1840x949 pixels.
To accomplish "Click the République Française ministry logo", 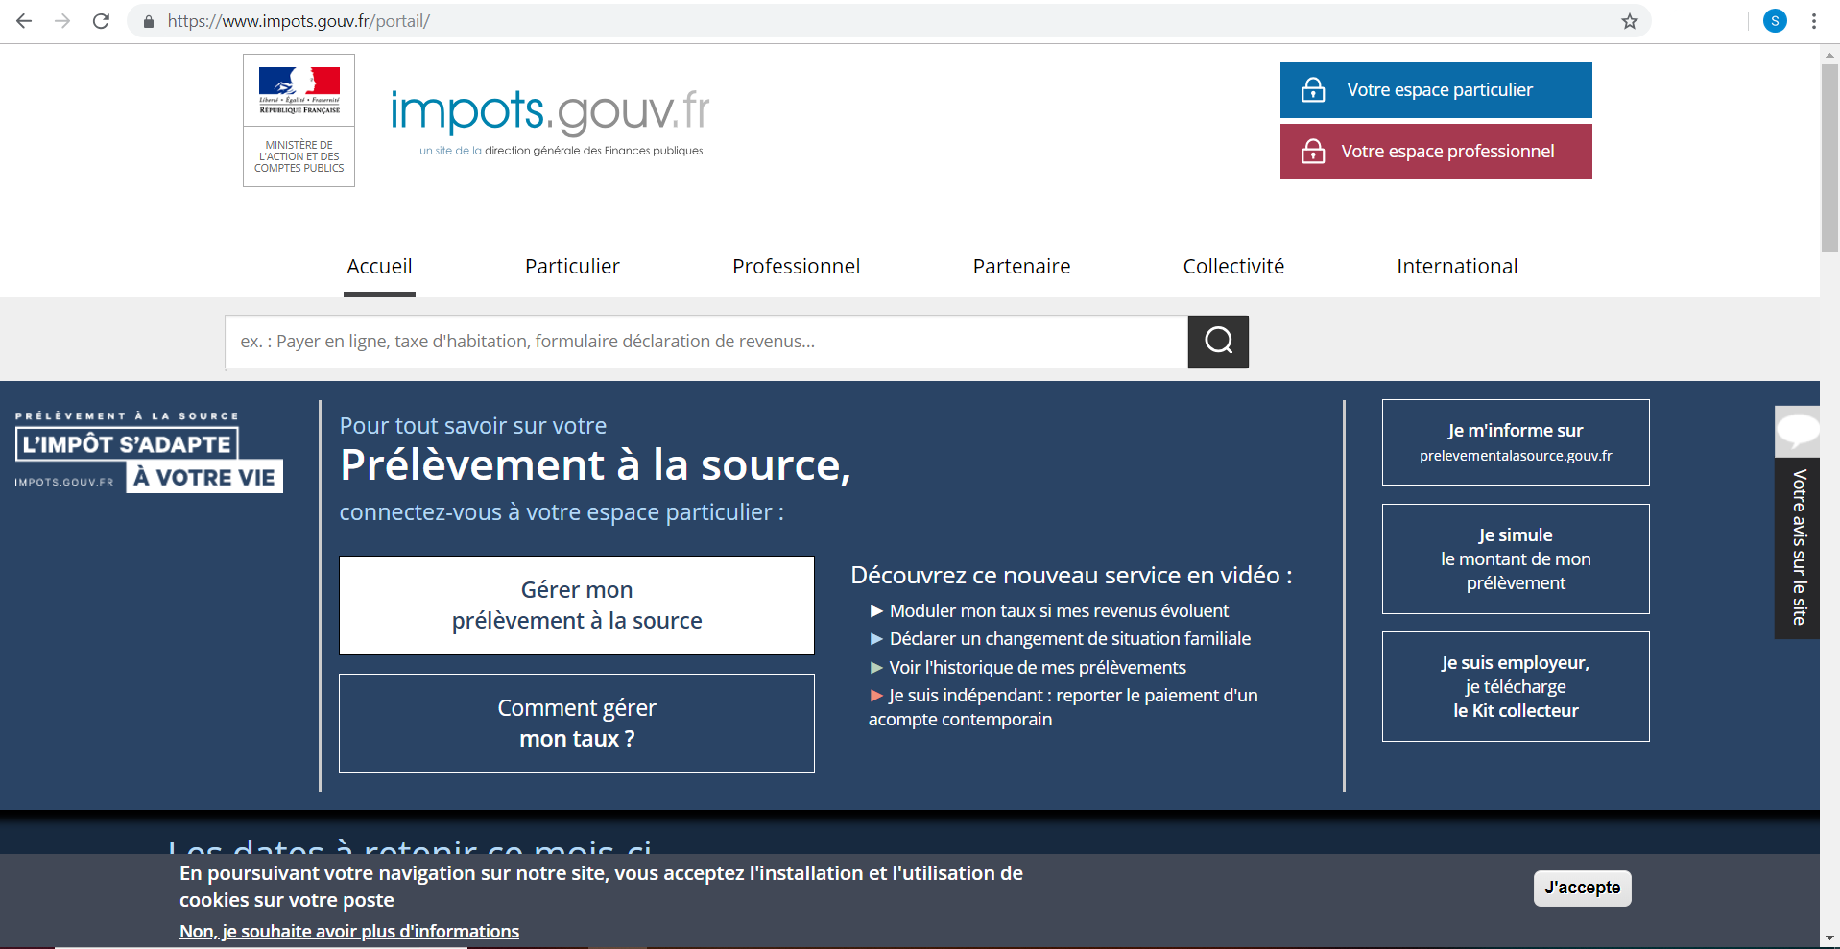I will (x=299, y=120).
